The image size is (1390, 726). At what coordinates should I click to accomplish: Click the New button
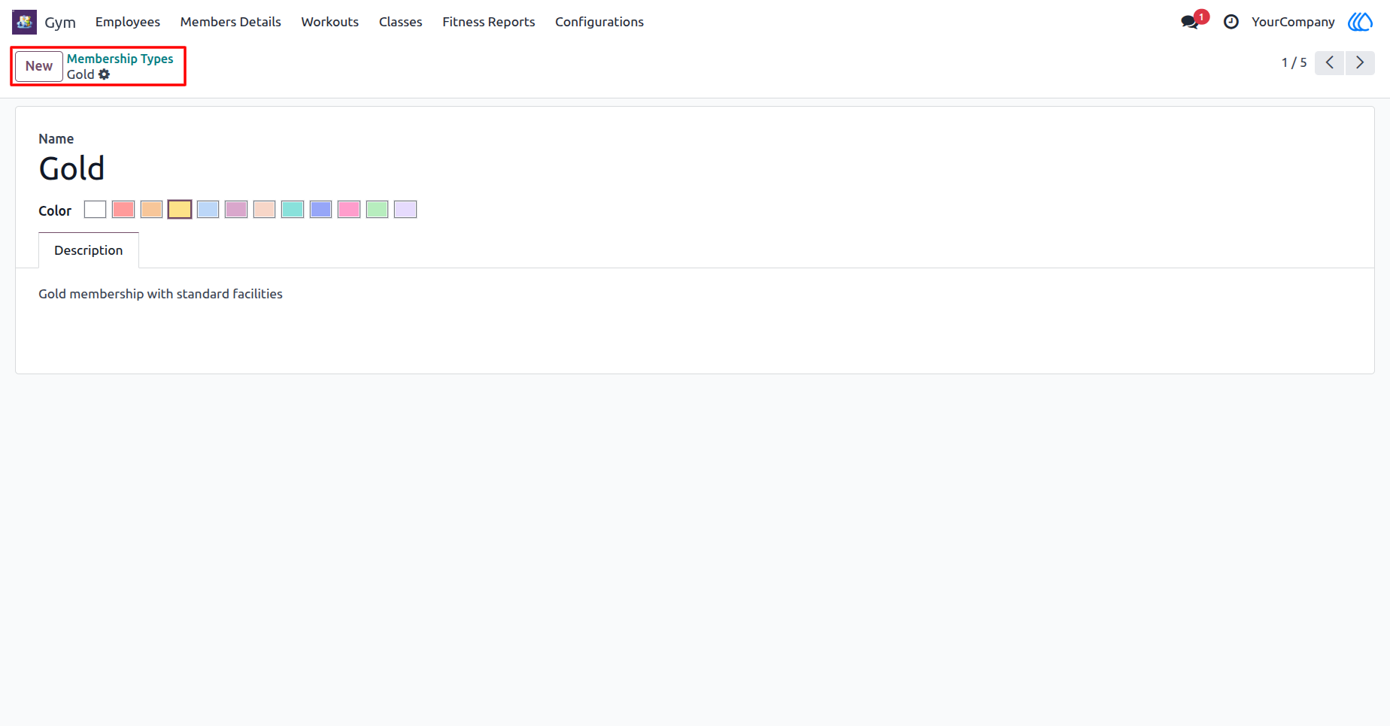[x=39, y=66]
